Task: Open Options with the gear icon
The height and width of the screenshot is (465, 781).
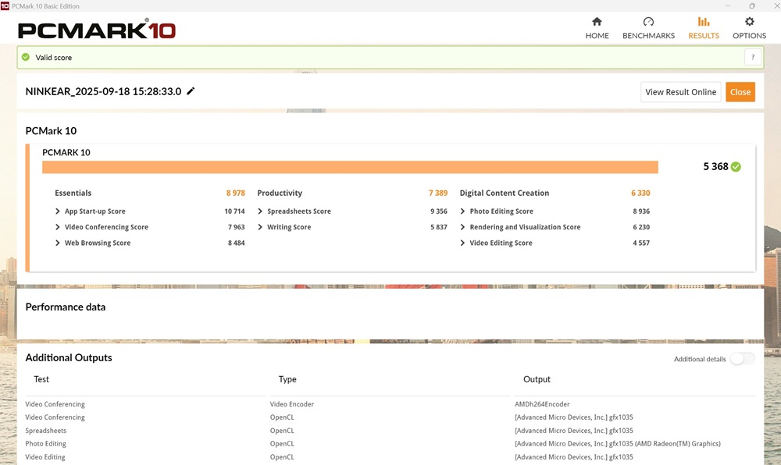Action: [x=749, y=22]
